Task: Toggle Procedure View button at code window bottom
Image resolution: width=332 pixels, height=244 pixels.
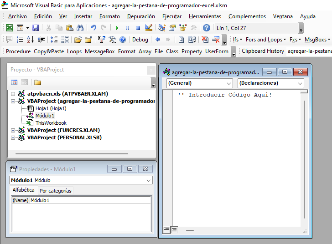Action: (166, 229)
